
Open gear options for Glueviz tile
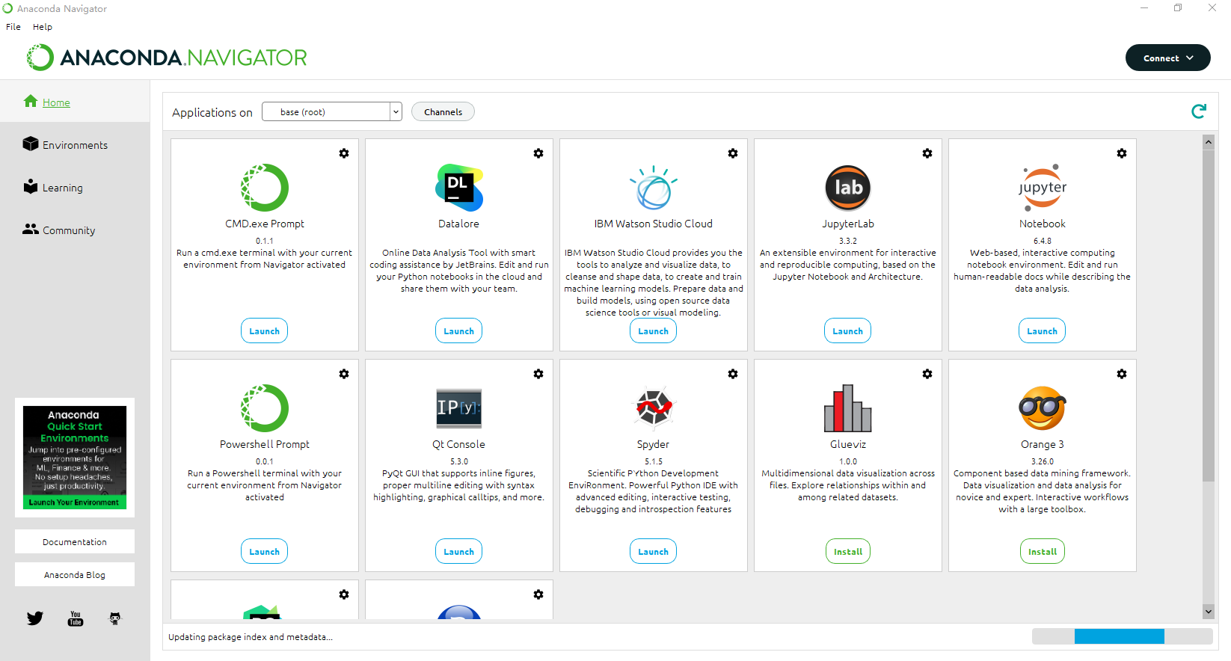pos(927,374)
